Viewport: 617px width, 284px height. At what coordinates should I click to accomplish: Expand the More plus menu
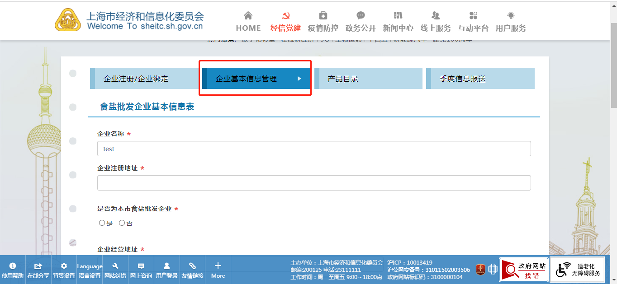pos(218,266)
